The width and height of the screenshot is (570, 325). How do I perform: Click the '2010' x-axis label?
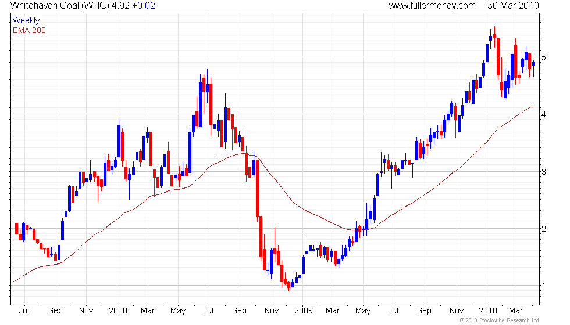click(488, 311)
